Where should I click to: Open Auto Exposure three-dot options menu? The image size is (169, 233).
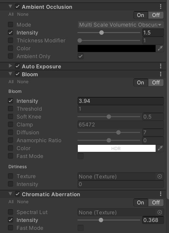click(x=161, y=66)
